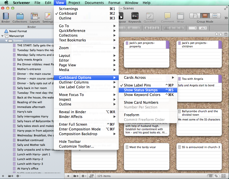Expand the Outliner Columns submenu
The image size is (229, 179).
pyautogui.click(x=86, y=82)
